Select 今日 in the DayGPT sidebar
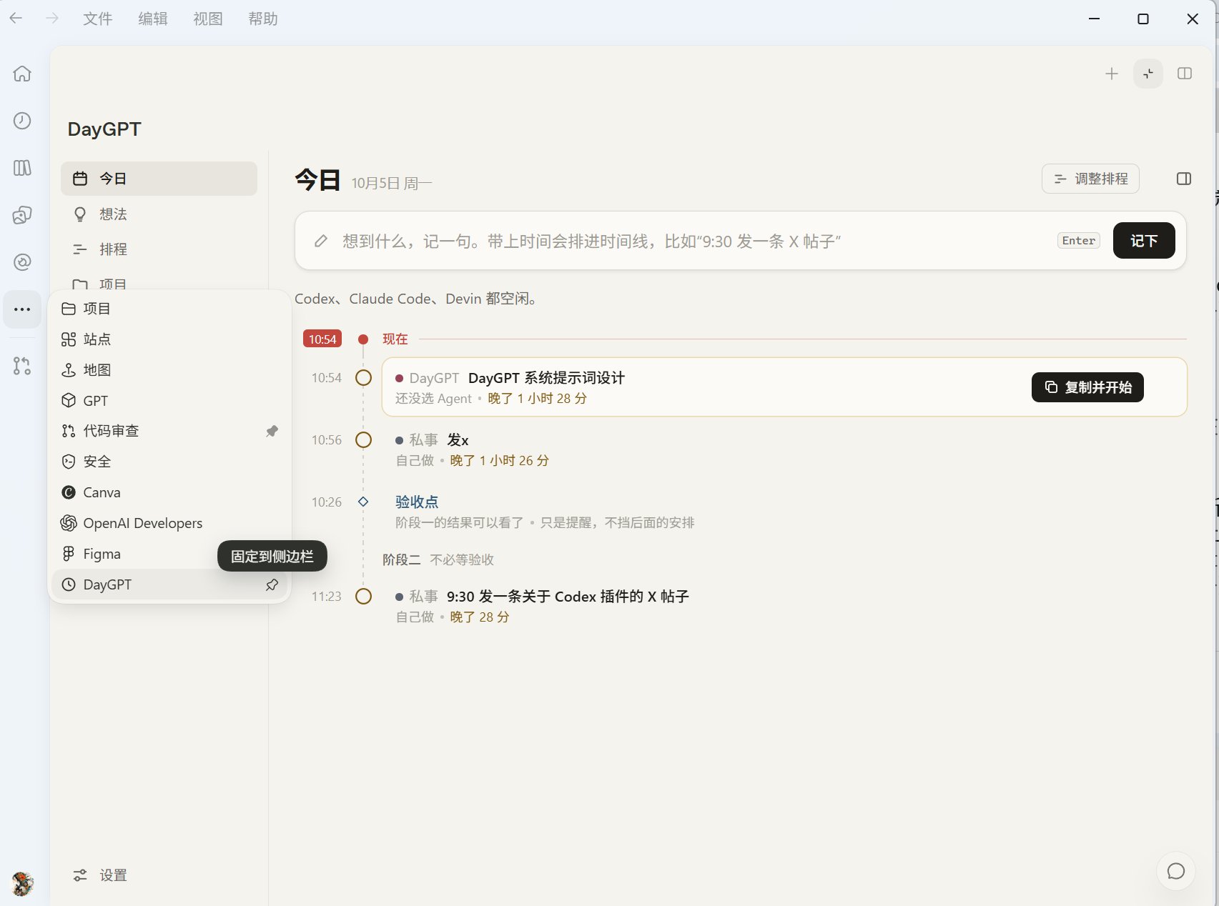Screen dimensions: 1219x906 (159, 179)
